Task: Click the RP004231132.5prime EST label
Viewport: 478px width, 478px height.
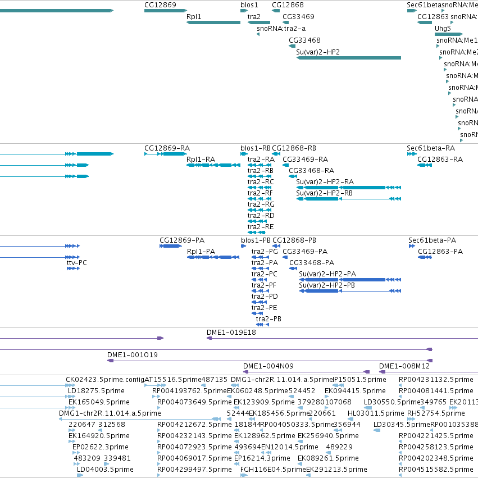Action: [436, 380]
